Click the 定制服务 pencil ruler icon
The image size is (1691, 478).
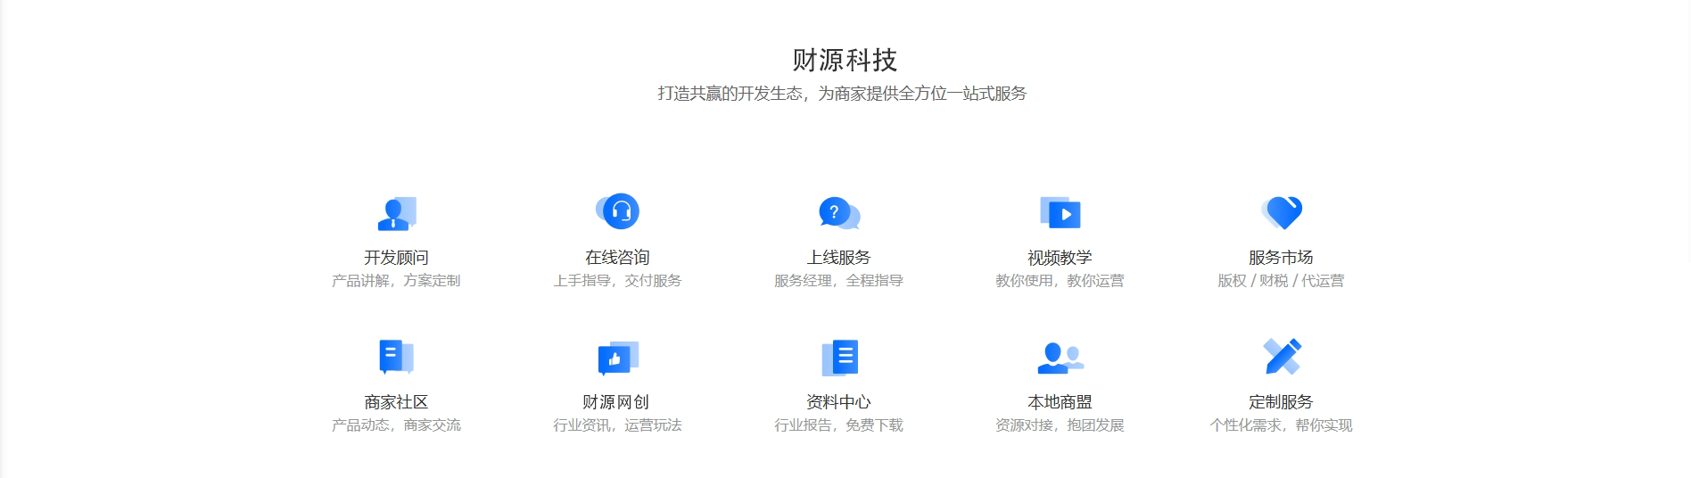[1283, 357]
